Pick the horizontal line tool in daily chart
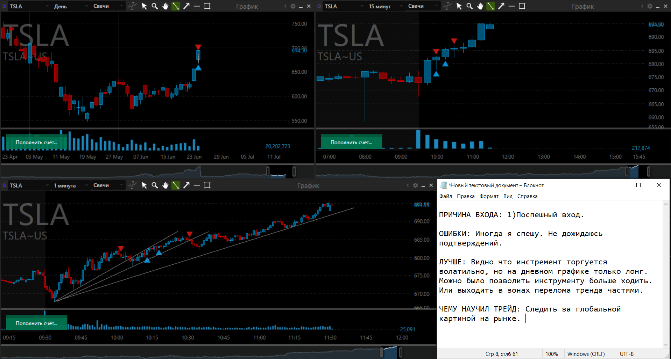 [x=197, y=6]
